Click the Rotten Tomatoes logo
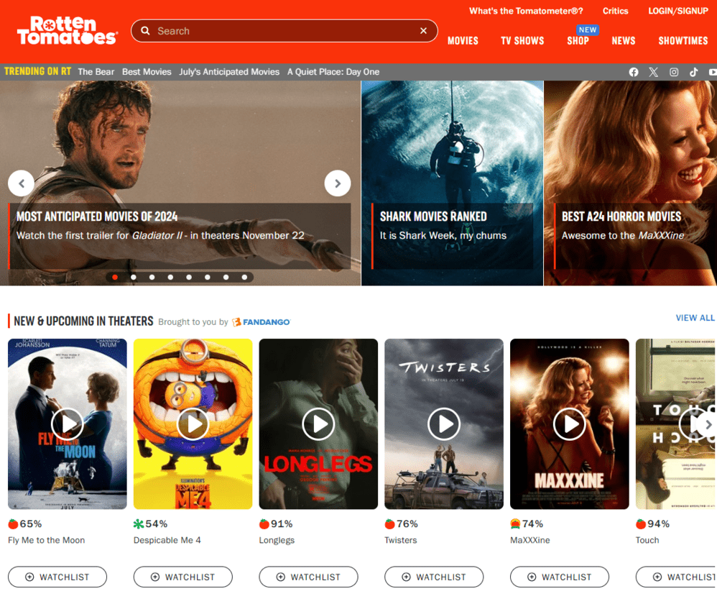Image resolution: width=717 pixels, height=604 pixels. 67,31
